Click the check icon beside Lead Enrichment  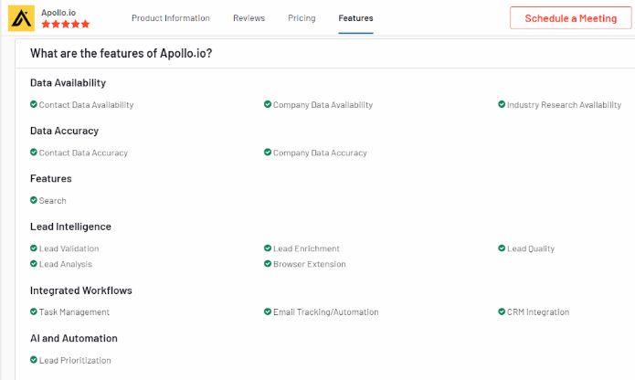coord(268,248)
